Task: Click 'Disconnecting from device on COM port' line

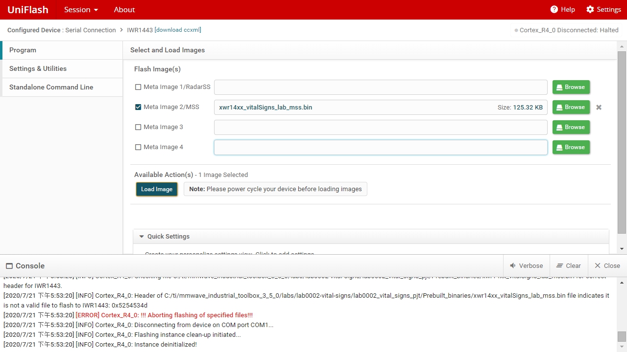Action: tap(139, 325)
